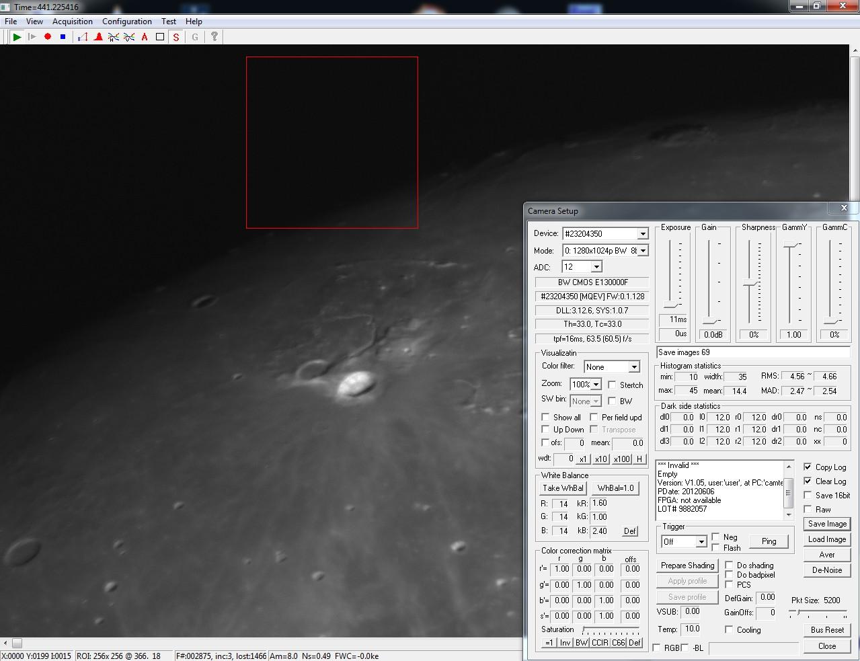Click the blue stop square icon
This screenshot has height=661, width=860.
63,37
